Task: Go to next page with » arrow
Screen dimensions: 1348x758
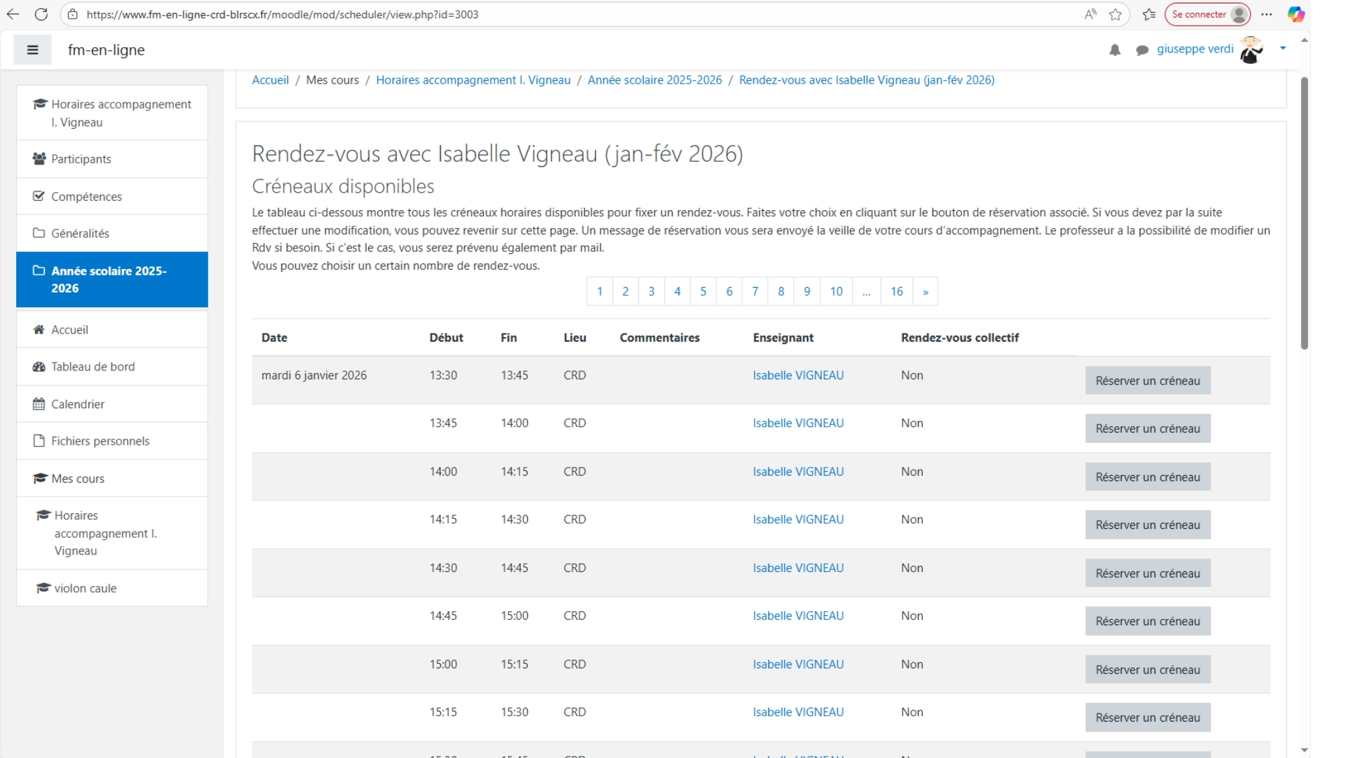Action: click(925, 292)
